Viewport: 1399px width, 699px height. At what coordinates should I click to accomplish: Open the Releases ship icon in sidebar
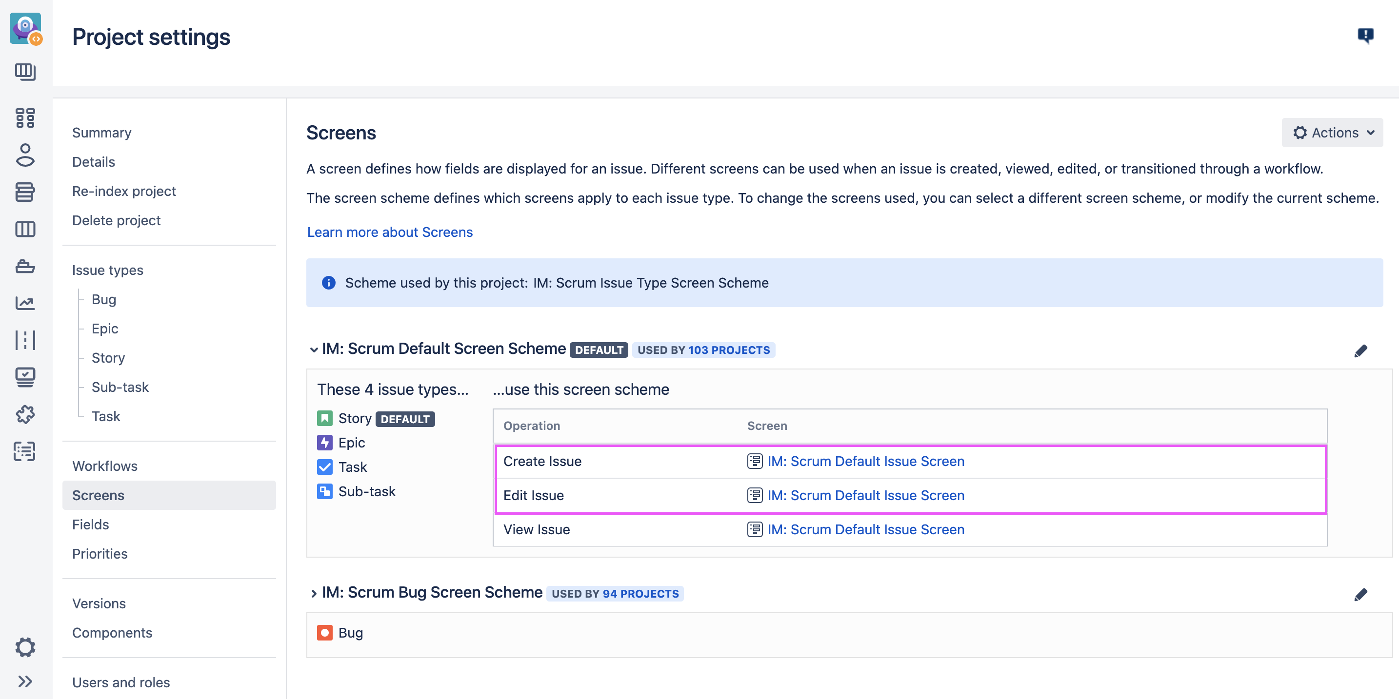point(25,266)
